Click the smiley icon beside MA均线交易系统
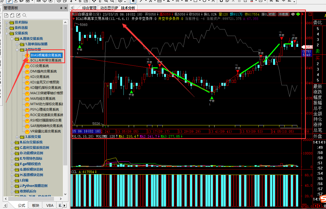326x209 pixels. click(x=27, y=99)
